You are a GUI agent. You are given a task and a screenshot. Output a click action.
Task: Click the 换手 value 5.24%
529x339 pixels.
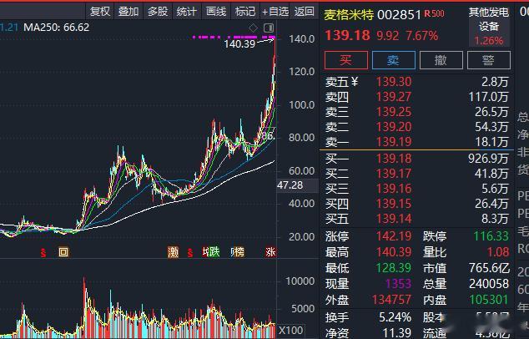[395, 317]
